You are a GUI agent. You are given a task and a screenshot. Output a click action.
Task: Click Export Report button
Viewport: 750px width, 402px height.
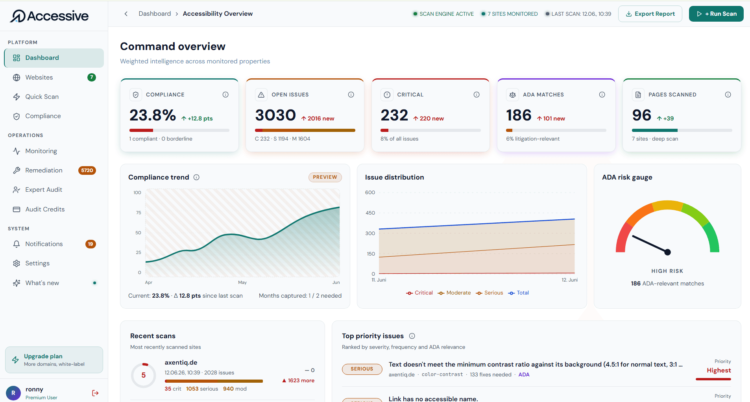[x=650, y=14]
